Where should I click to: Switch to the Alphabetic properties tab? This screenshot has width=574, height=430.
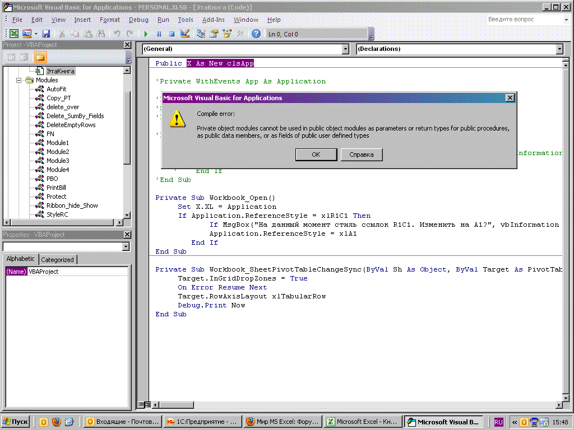[x=21, y=259]
